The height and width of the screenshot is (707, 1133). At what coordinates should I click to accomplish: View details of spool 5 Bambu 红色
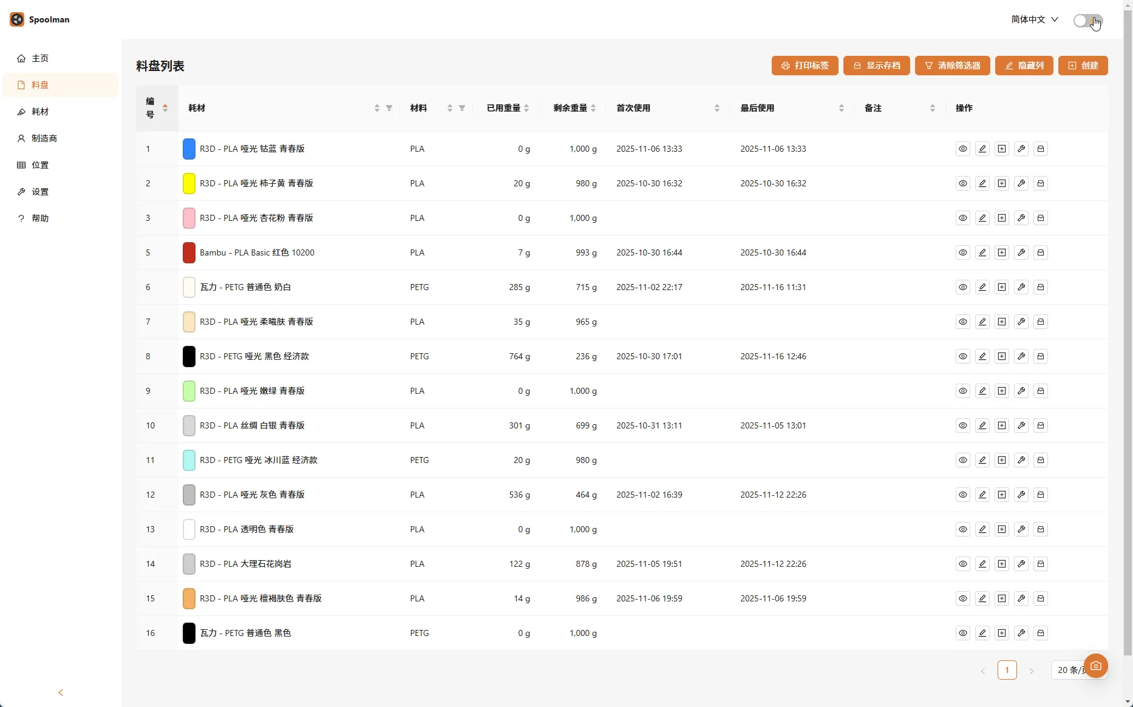(x=963, y=252)
